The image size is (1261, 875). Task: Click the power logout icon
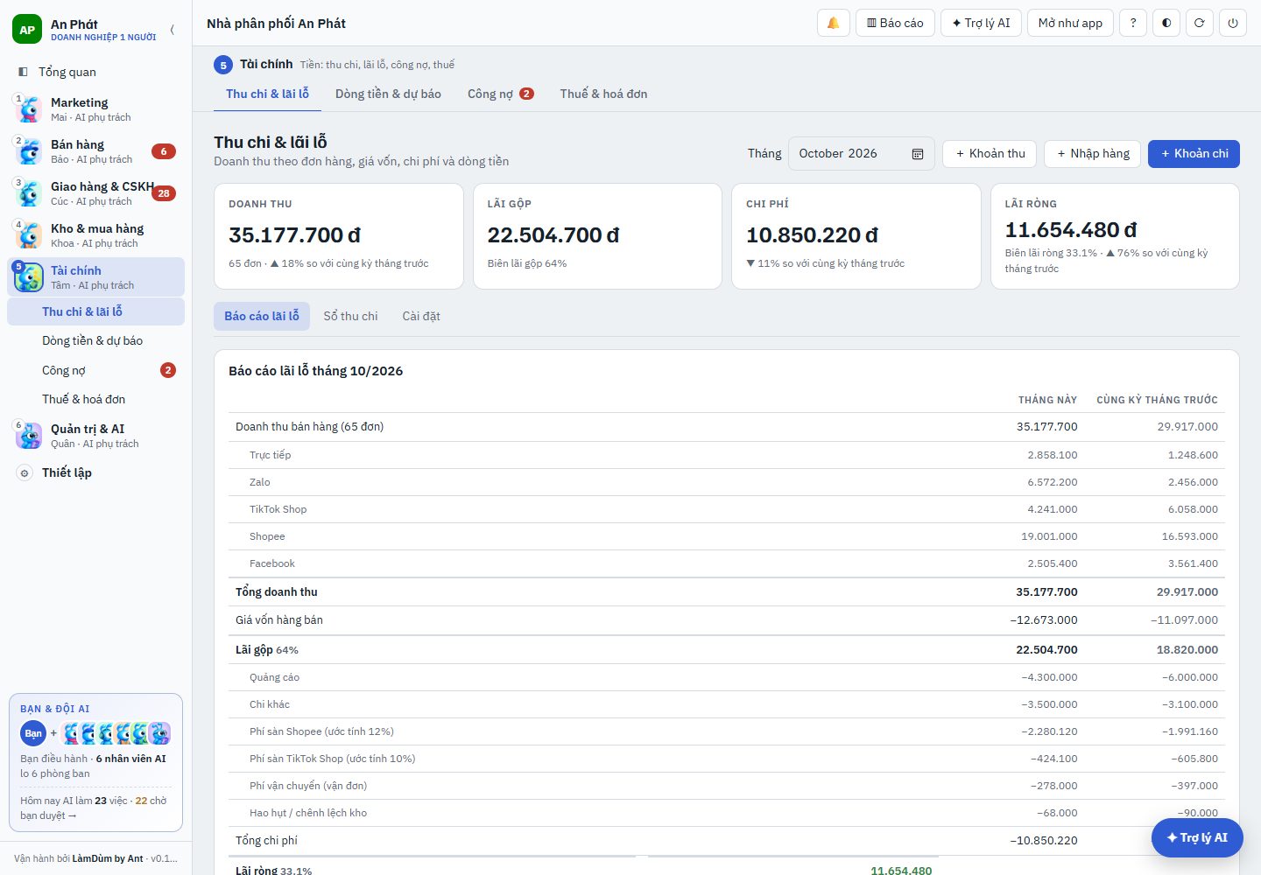(1233, 23)
